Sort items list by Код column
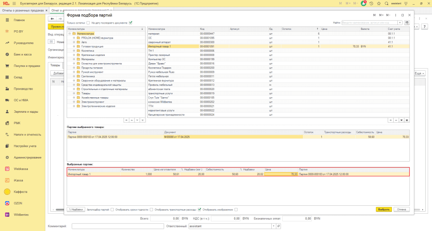 click(x=214, y=29)
